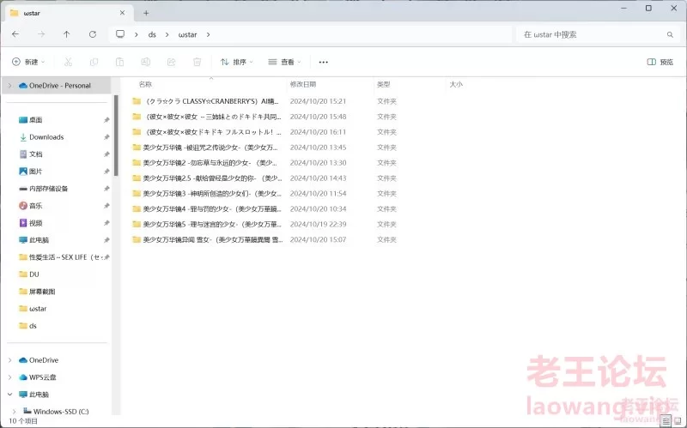Expand the chevron after ds in the address bar
687x428 pixels.
(x=167, y=34)
